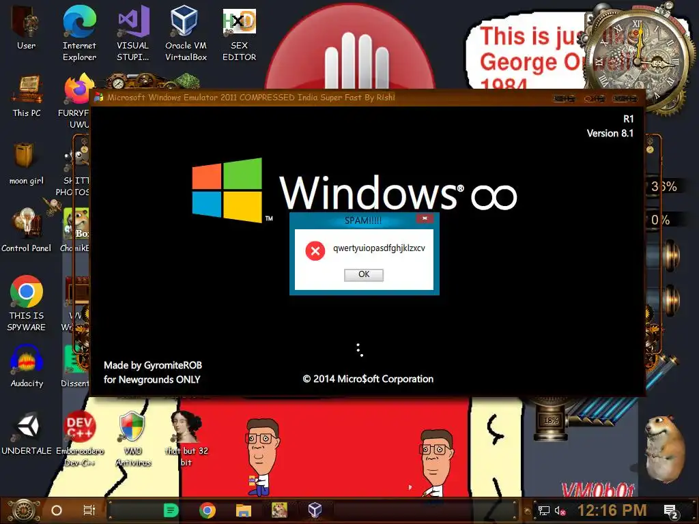This screenshot has width=699, height=524.
Task: Open the FURRYF UWU Firefox icon
Action: pyautogui.click(x=76, y=101)
